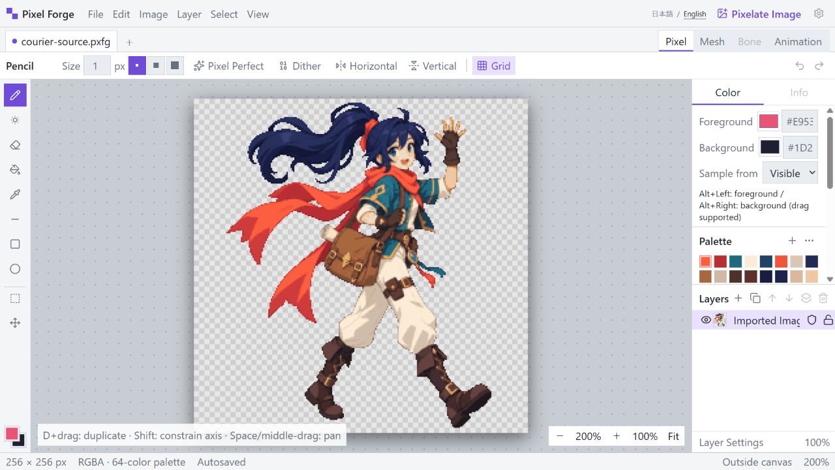This screenshot has width=835, height=470.
Task: Click the Foreground color swatch
Action: pos(768,121)
